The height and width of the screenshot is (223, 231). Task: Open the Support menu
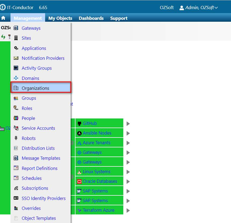click(x=119, y=18)
